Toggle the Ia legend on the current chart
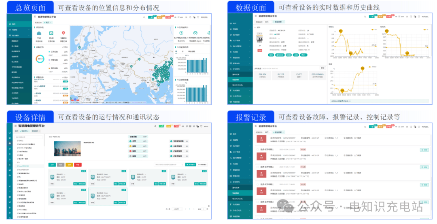437x224 pixels. tap(425, 30)
